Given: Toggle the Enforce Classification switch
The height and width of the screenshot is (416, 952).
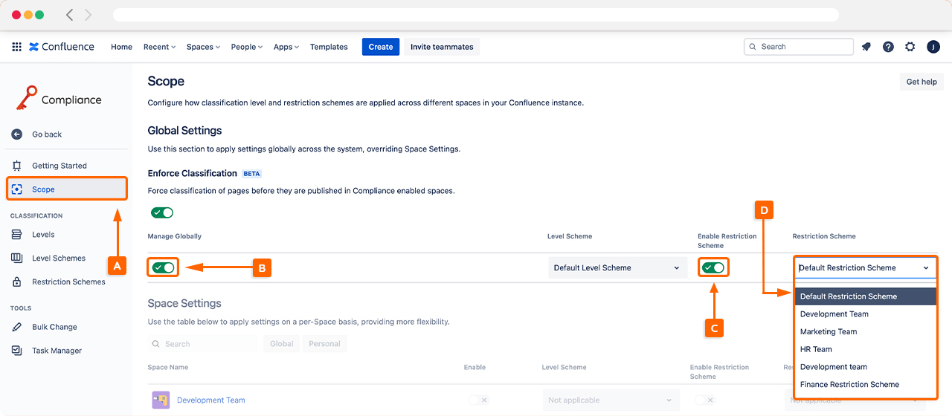Looking at the screenshot, I should 162,213.
